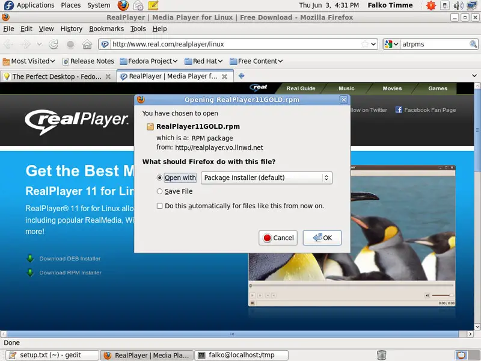
Task: Open the volume control speaker icon
Action: (458, 5)
